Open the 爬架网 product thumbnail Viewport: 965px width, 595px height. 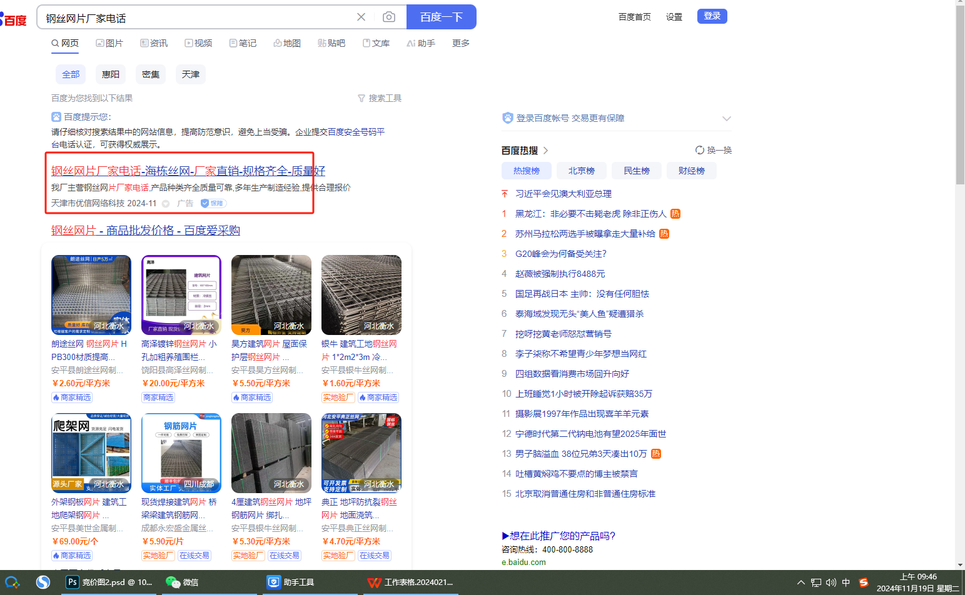[x=91, y=453]
